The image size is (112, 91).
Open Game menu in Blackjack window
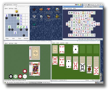(6, 43)
